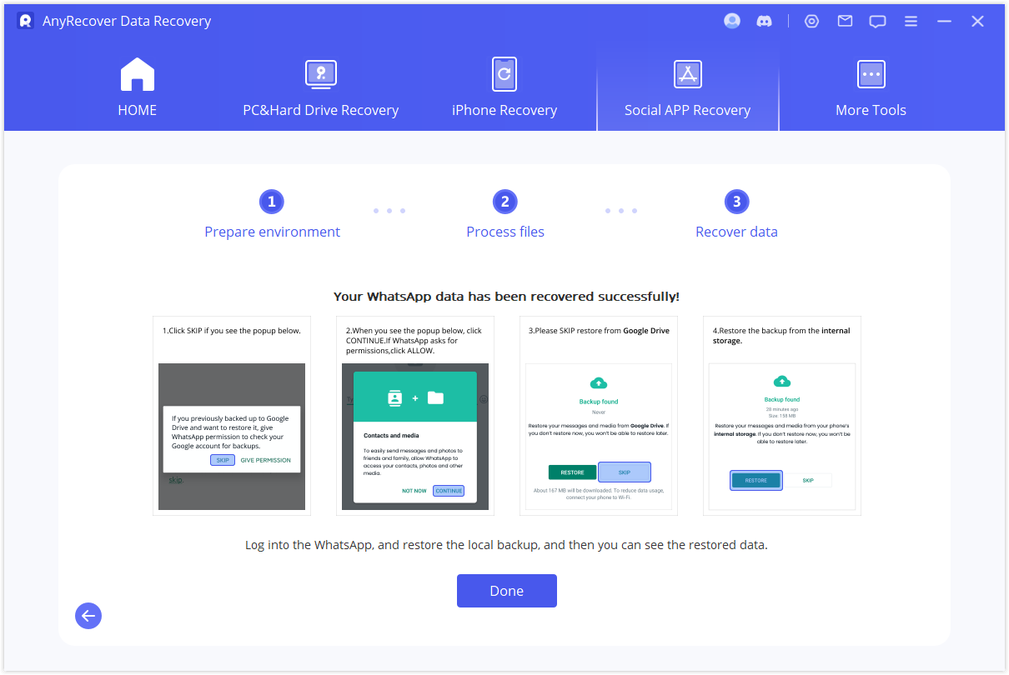The width and height of the screenshot is (1009, 675).
Task: Click step 1 Prepare environment circle
Action: 271,202
